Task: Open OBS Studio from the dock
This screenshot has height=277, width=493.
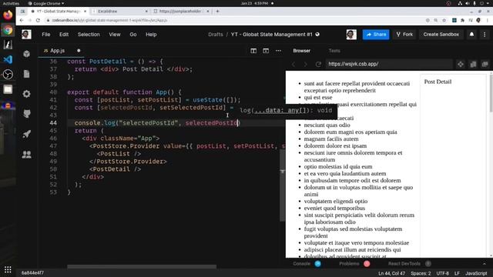Action: click(x=8, y=75)
